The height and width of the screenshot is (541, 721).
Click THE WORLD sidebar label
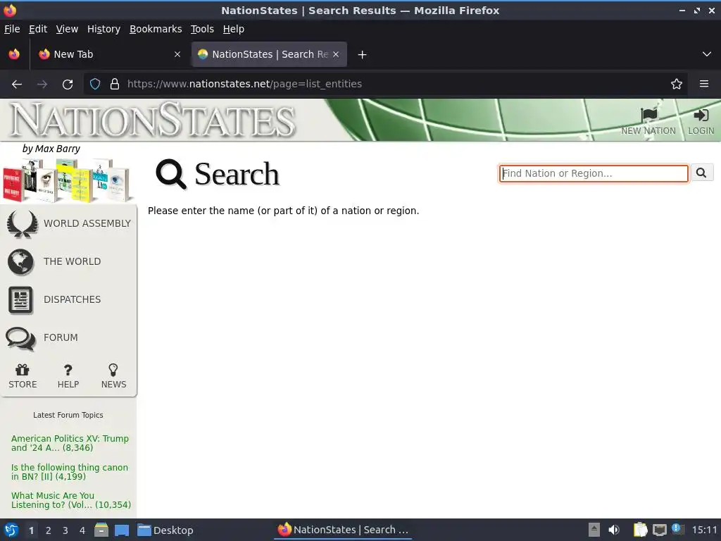click(x=73, y=262)
